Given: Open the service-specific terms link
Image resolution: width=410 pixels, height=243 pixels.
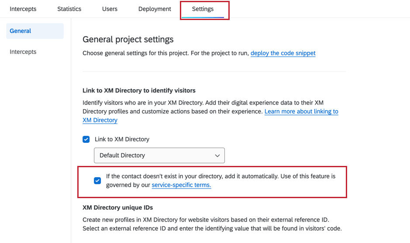Looking at the screenshot, I should click(x=182, y=185).
